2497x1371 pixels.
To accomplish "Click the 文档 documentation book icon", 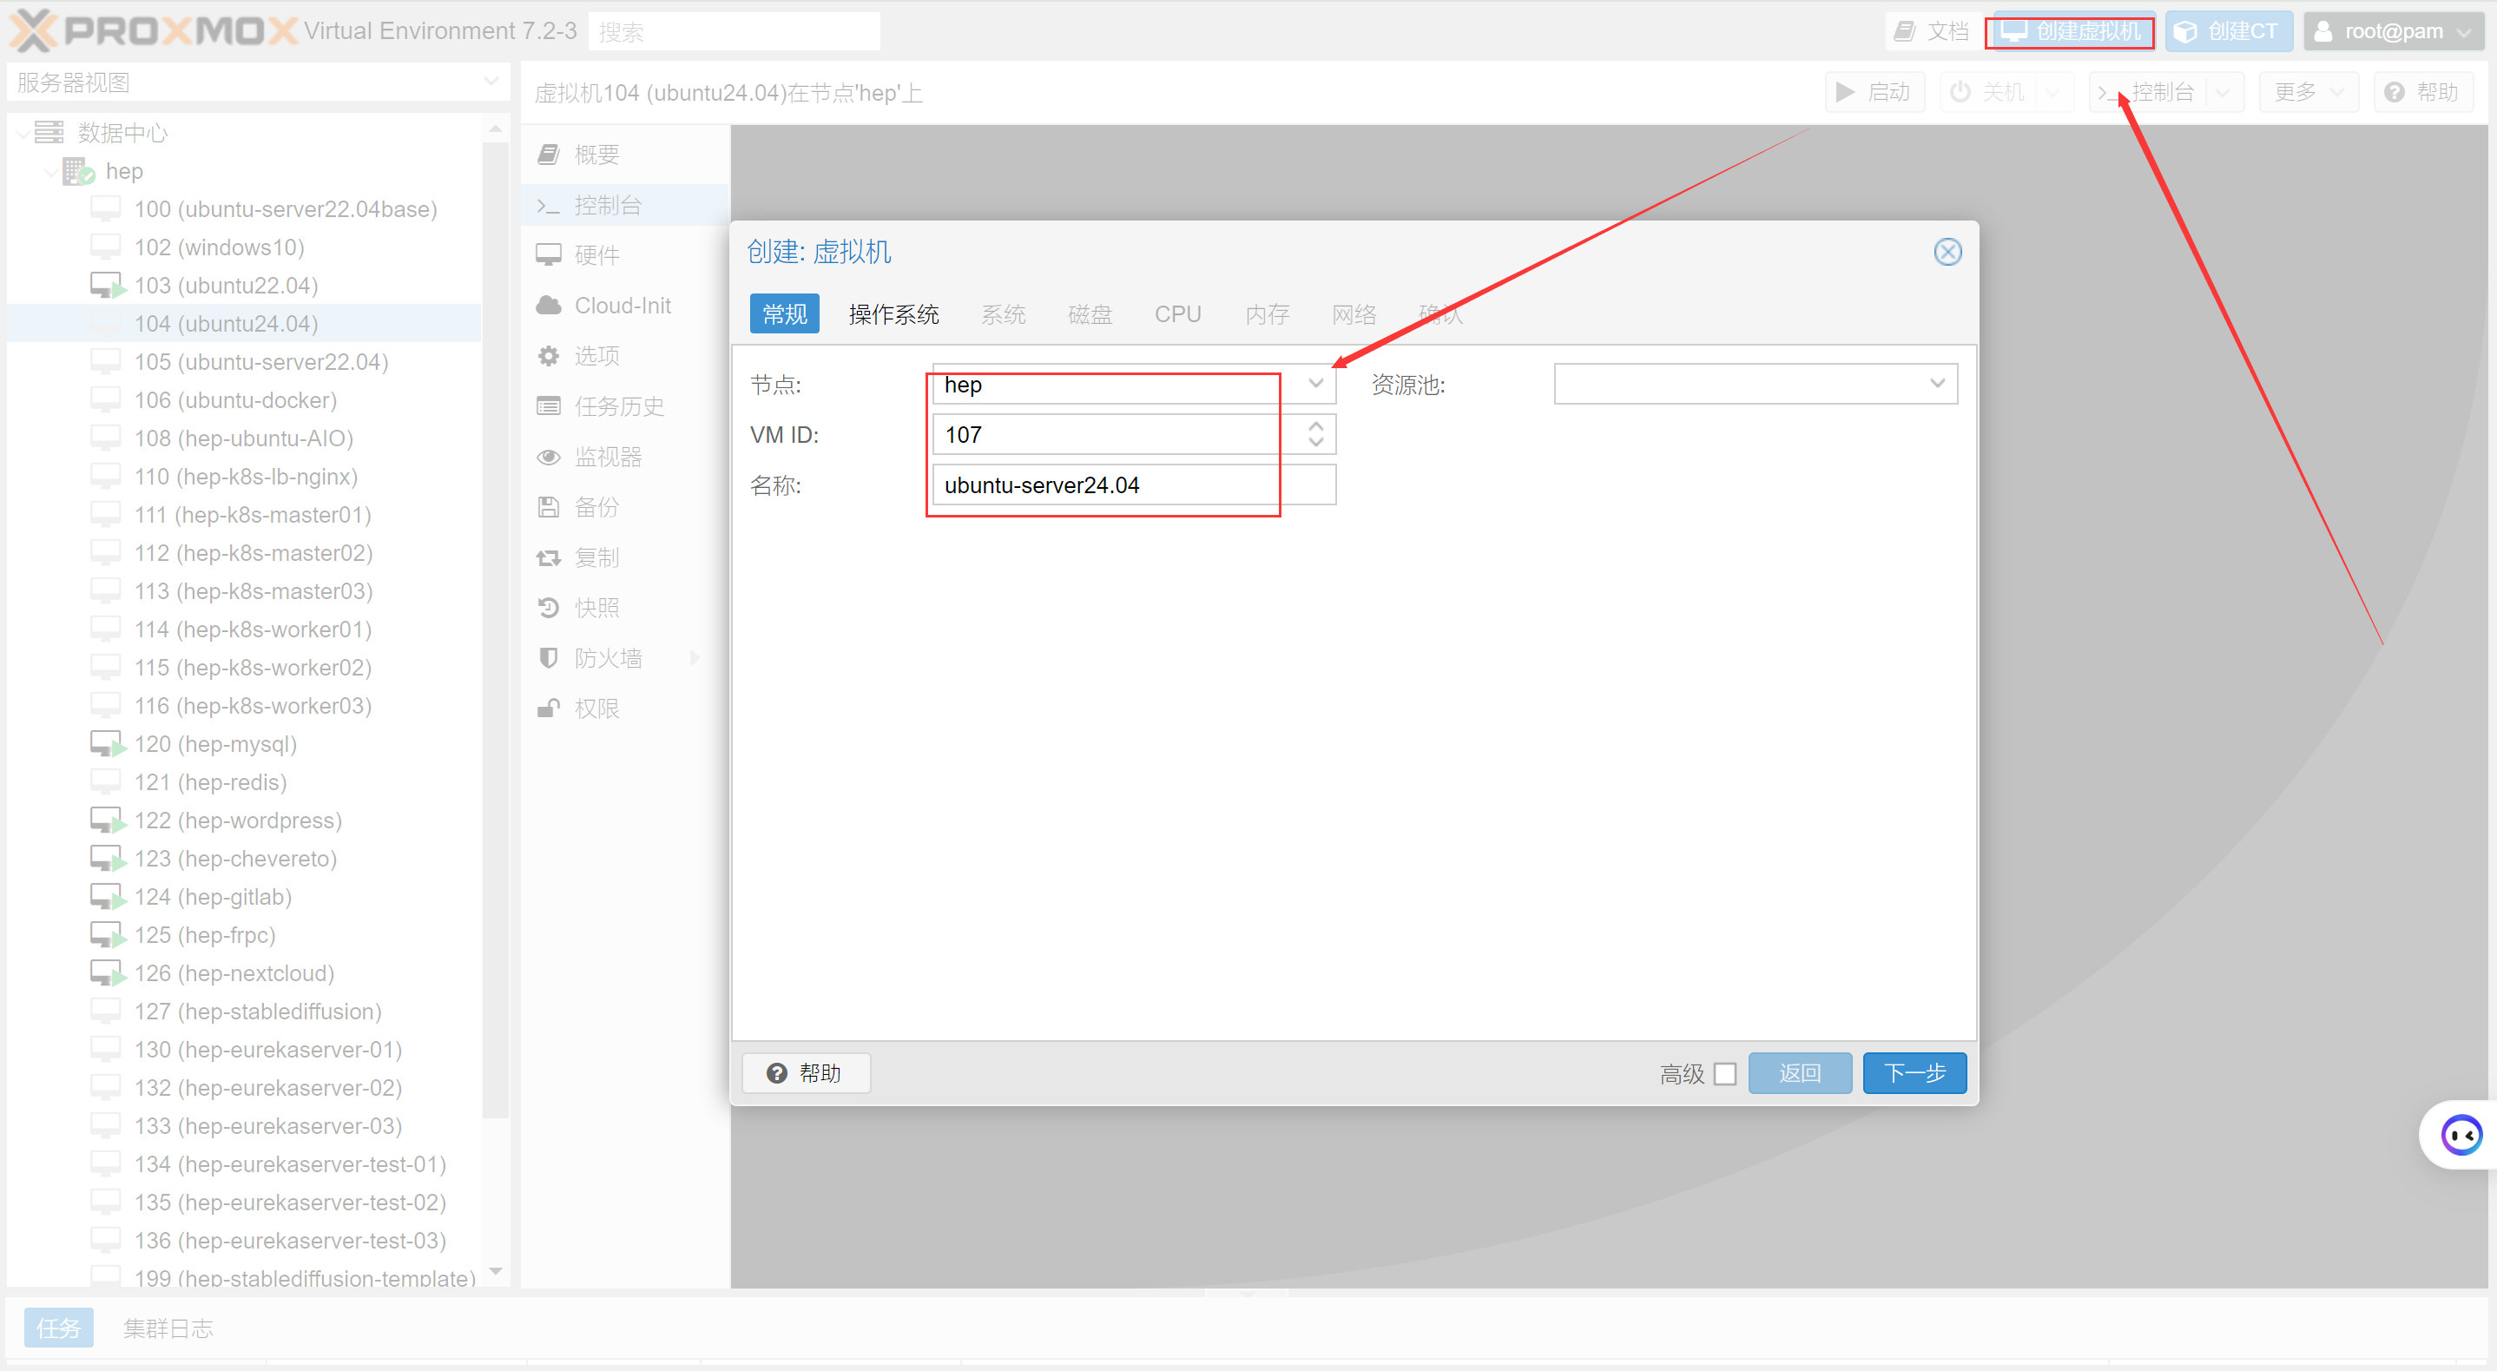I will 1905,31.
